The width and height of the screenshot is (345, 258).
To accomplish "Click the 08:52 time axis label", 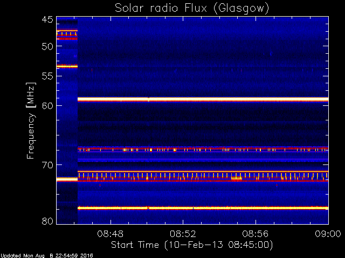I will (183, 234).
